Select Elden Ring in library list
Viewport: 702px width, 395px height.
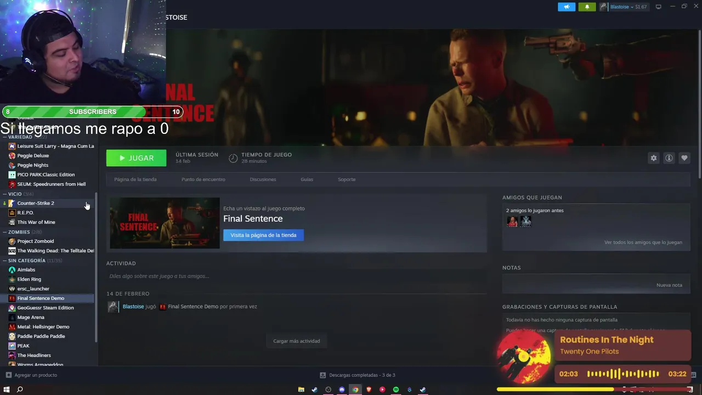pos(29,279)
